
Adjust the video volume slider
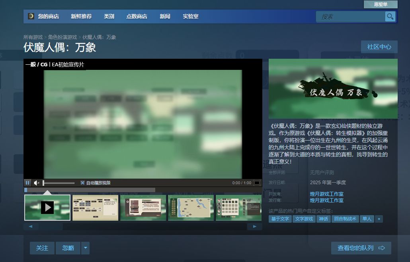(59, 183)
